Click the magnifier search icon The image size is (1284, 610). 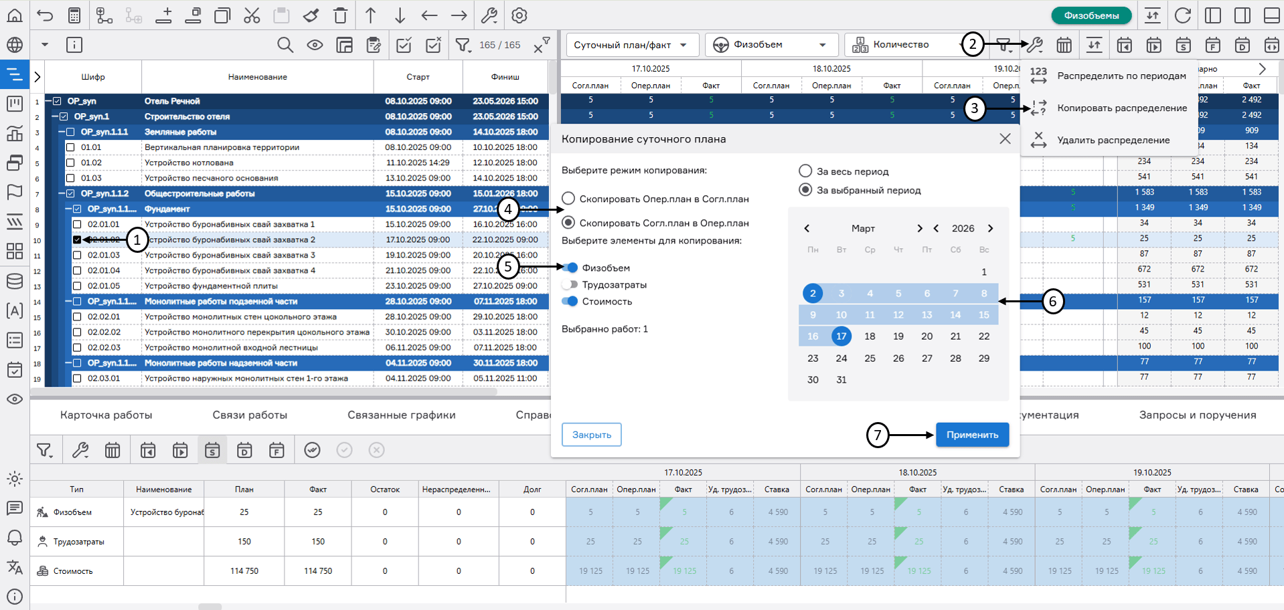point(285,45)
